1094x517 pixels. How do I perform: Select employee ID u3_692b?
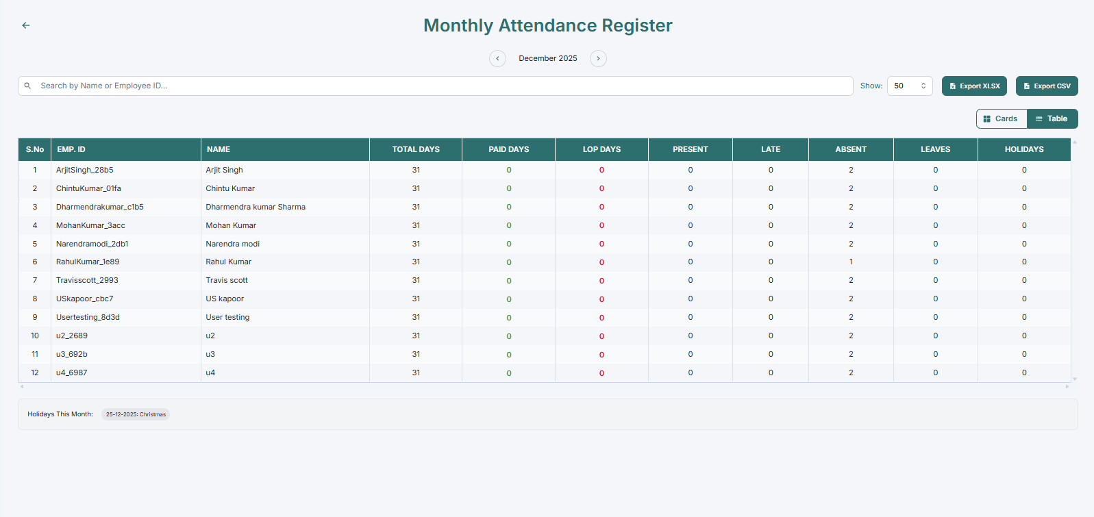click(72, 354)
